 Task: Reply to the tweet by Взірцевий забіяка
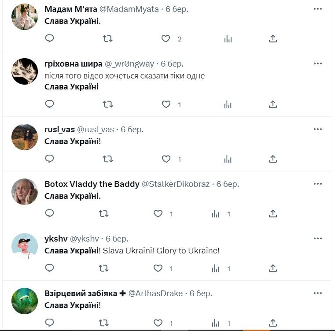tap(50, 323)
